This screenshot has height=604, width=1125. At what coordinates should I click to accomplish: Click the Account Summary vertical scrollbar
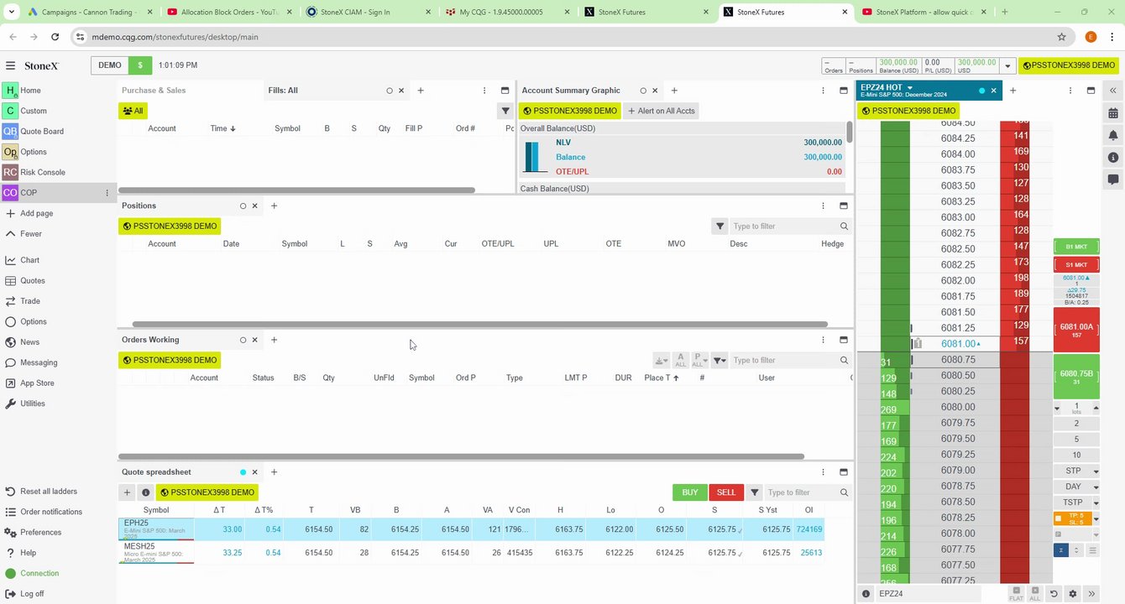point(850,132)
